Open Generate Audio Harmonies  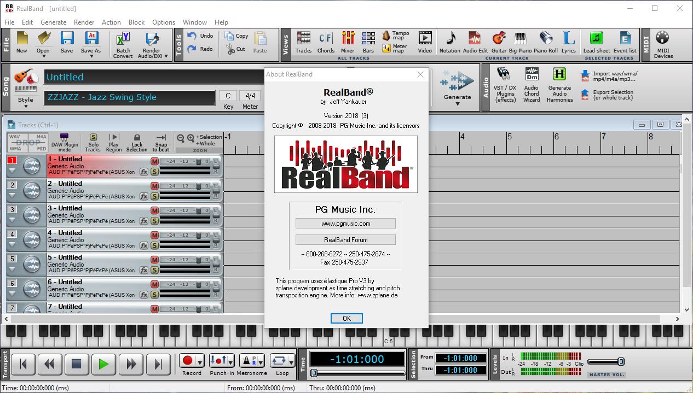559,74
